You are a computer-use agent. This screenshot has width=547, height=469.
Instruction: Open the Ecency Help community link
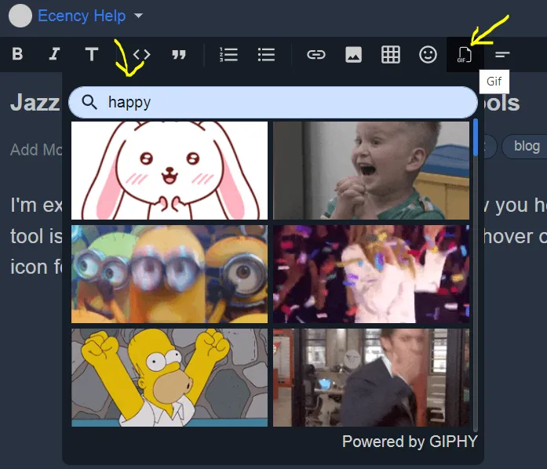(x=82, y=16)
